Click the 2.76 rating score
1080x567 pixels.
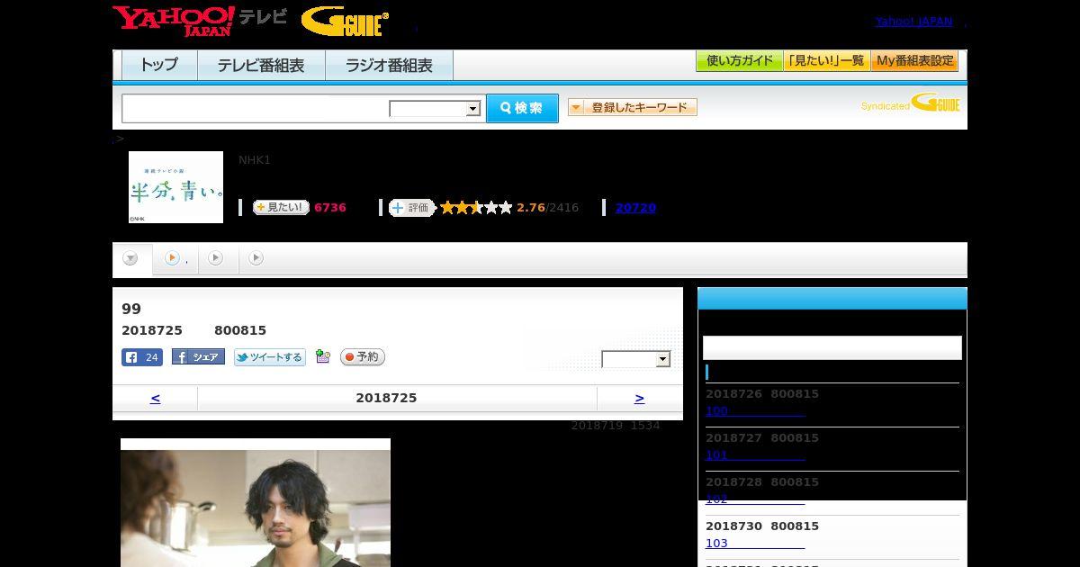[531, 208]
